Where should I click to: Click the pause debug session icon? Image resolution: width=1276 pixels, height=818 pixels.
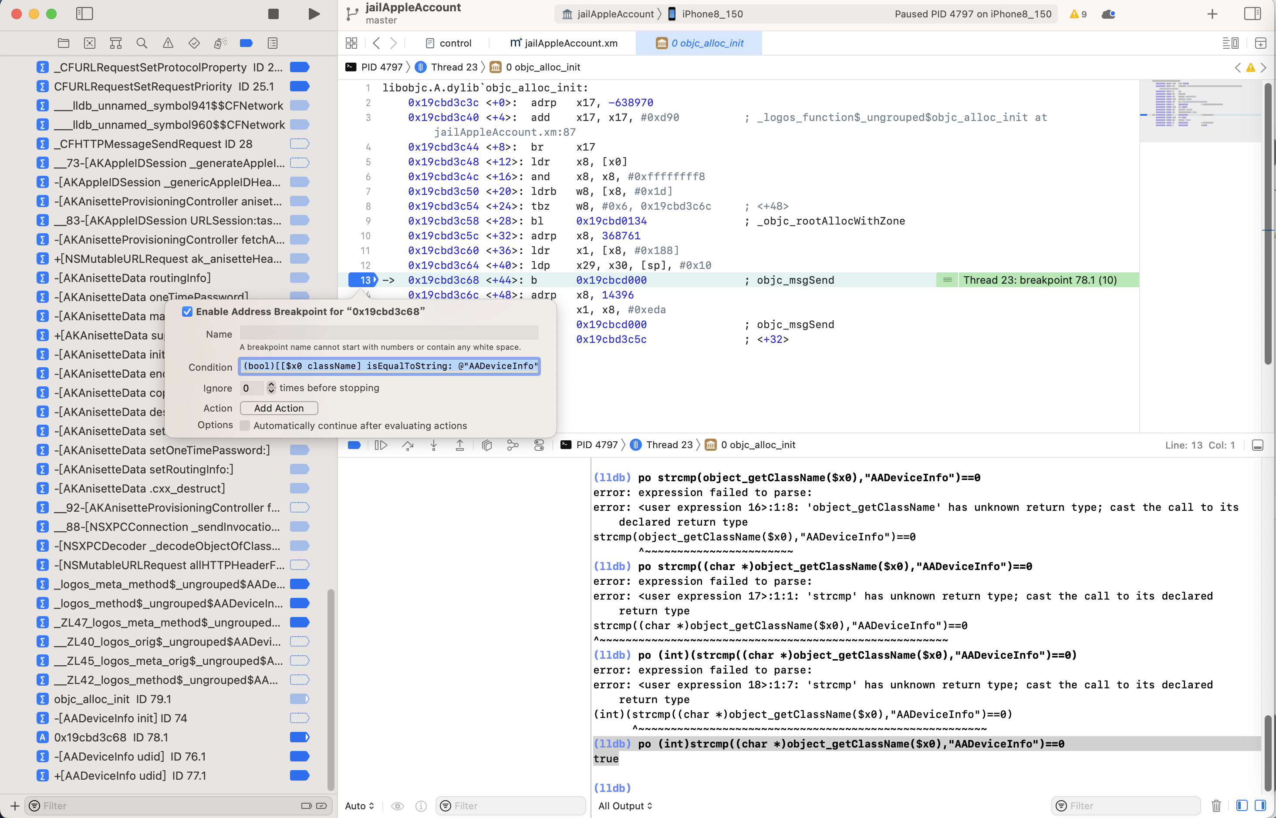(x=380, y=444)
